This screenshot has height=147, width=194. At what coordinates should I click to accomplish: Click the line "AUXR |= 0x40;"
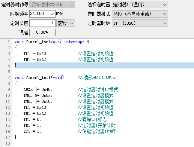38,89
